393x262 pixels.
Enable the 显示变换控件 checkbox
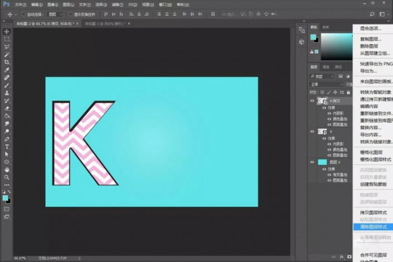(70, 14)
